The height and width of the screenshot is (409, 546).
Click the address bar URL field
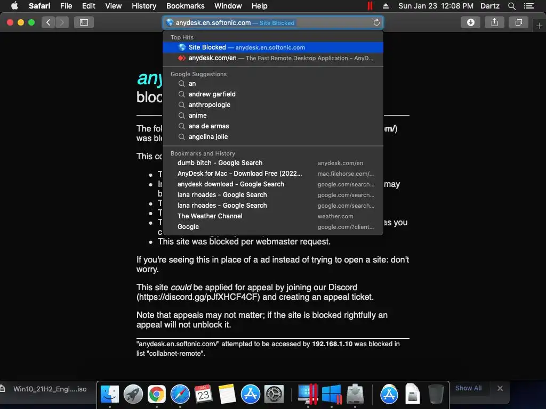pyautogui.click(x=273, y=22)
